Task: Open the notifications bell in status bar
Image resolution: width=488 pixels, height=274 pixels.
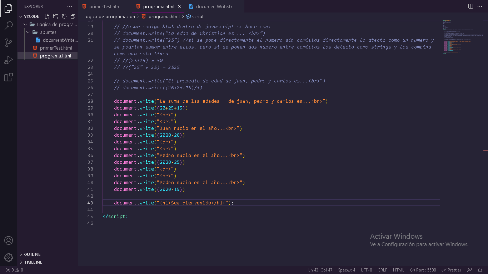Action: (x=480, y=270)
